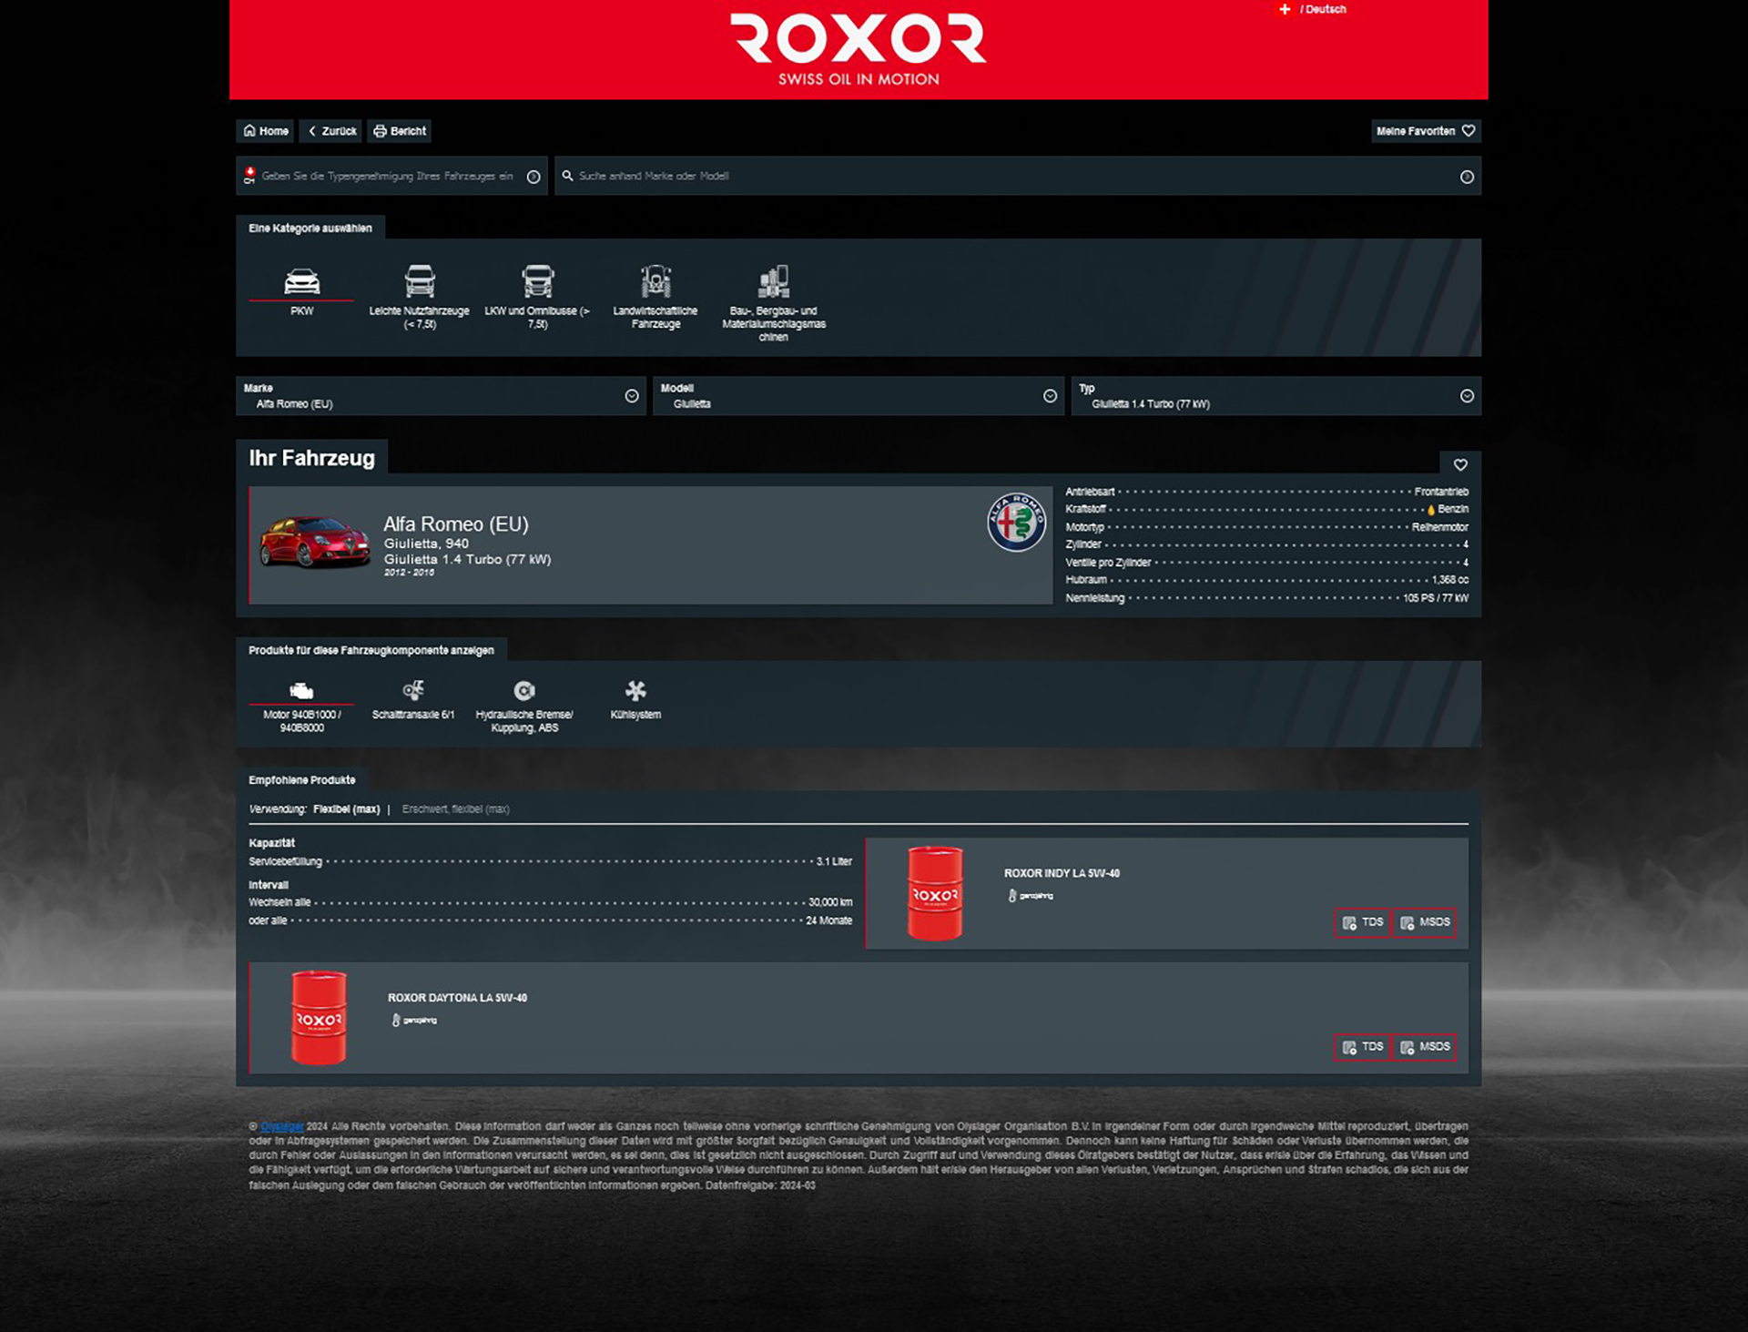Viewport: 1748px width, 1332px height.
Task: Click the 3.1 Liter capacity value
Action: click(834, 861)
